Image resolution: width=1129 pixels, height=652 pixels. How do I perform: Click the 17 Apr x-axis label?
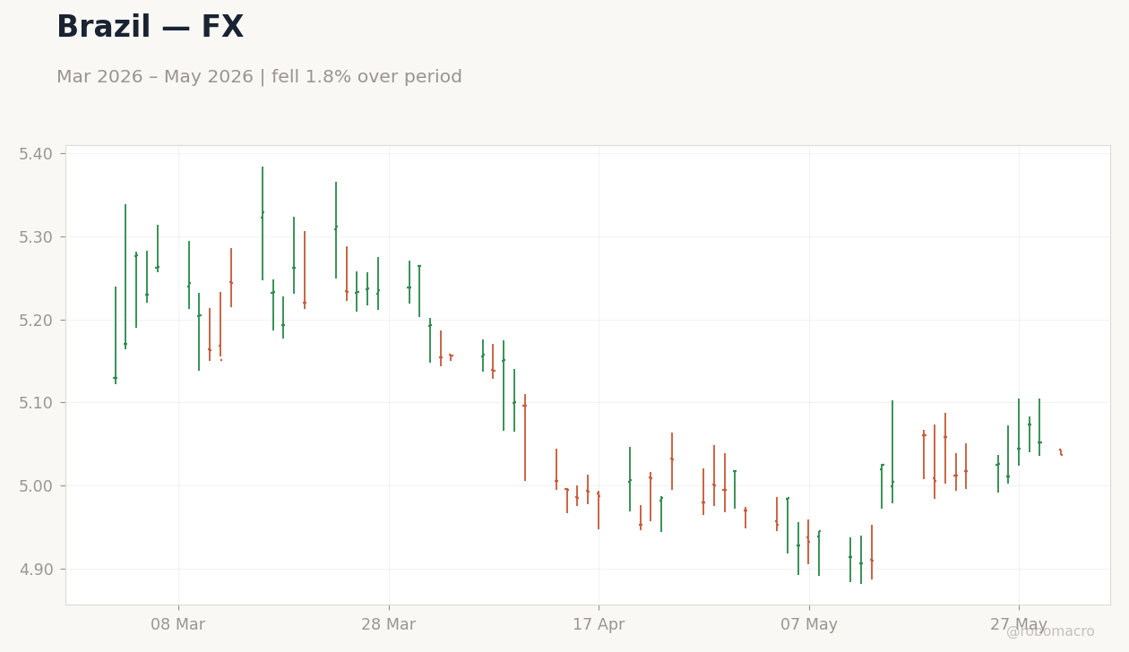pos(599,625)
